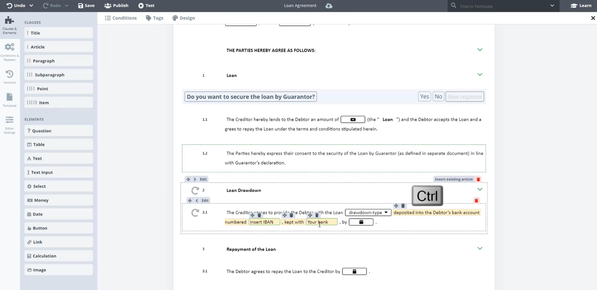Click the cloud upload icon beside Loan Agreement
Image resolution: width=597 pixels, height=290 pixels.
point(329,6)
